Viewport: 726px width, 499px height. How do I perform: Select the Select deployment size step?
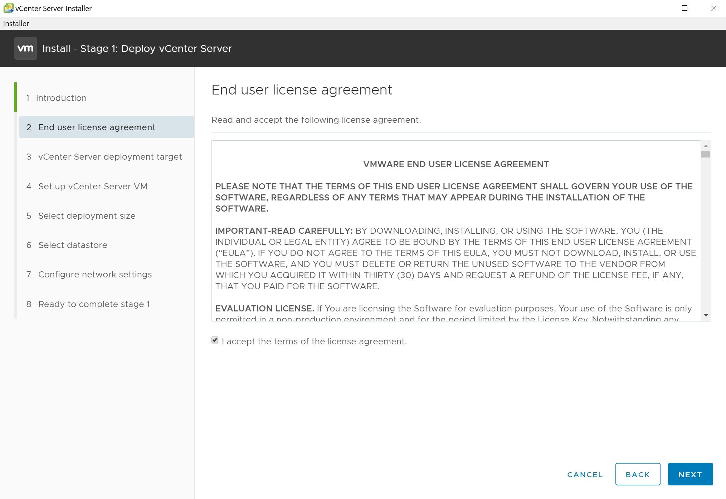coord(87,216)
